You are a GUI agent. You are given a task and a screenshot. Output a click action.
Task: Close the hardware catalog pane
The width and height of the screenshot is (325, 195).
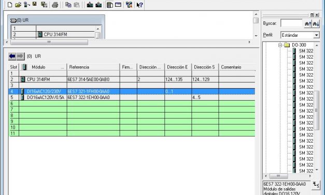(317, 15)
